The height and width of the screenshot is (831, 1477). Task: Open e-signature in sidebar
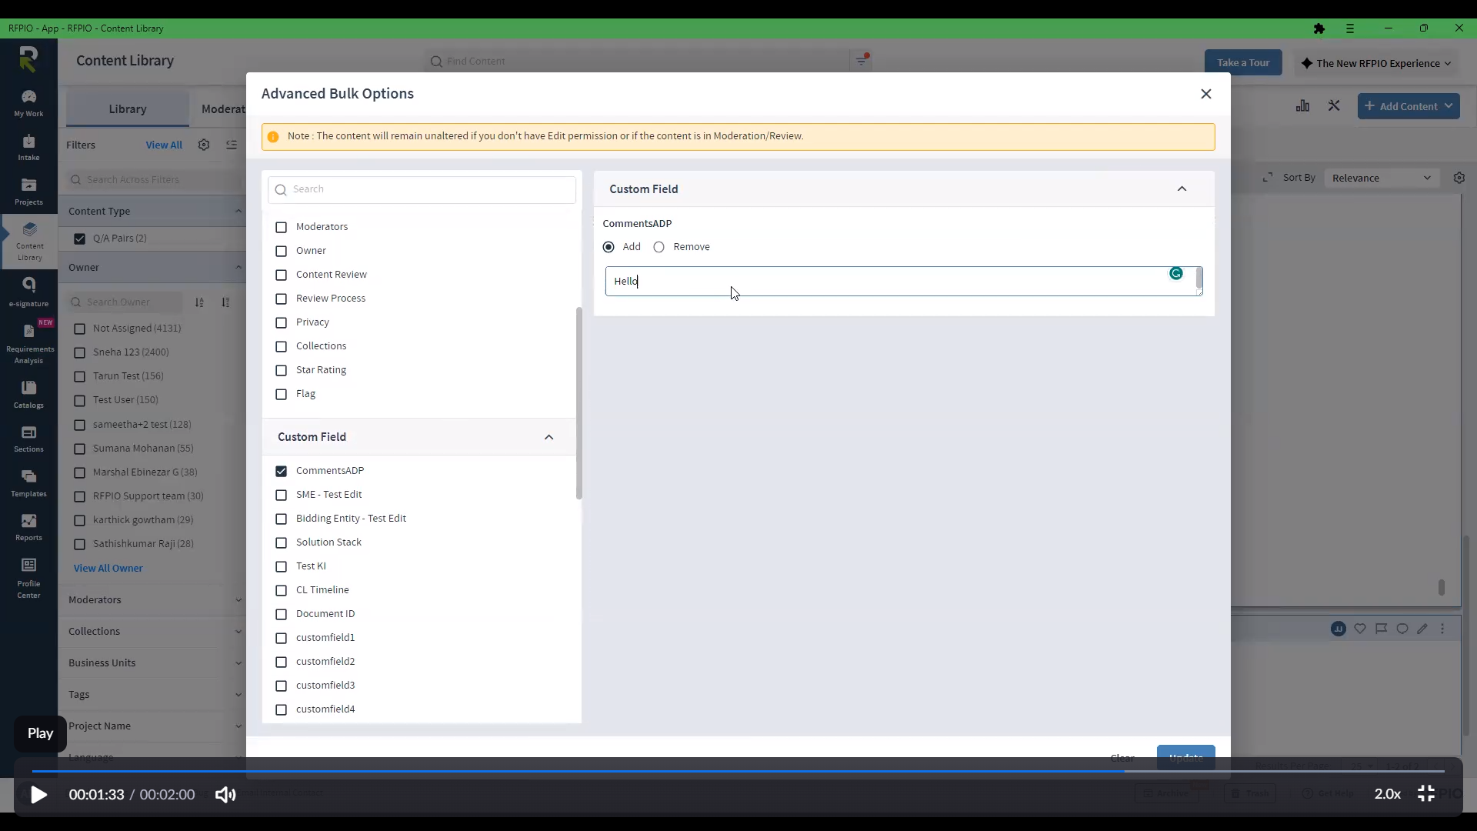[x=28, y=292]
